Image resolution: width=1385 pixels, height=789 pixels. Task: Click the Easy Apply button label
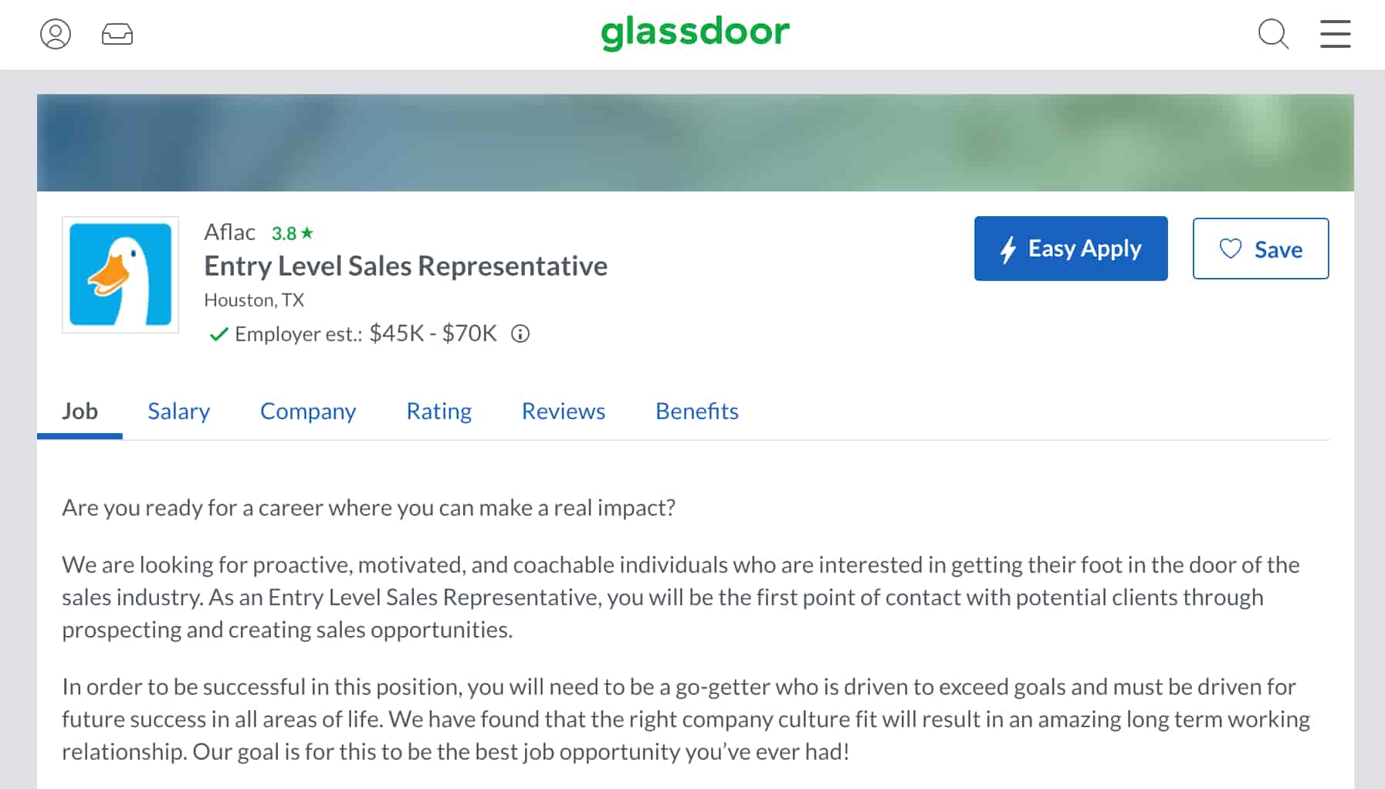1084,249
